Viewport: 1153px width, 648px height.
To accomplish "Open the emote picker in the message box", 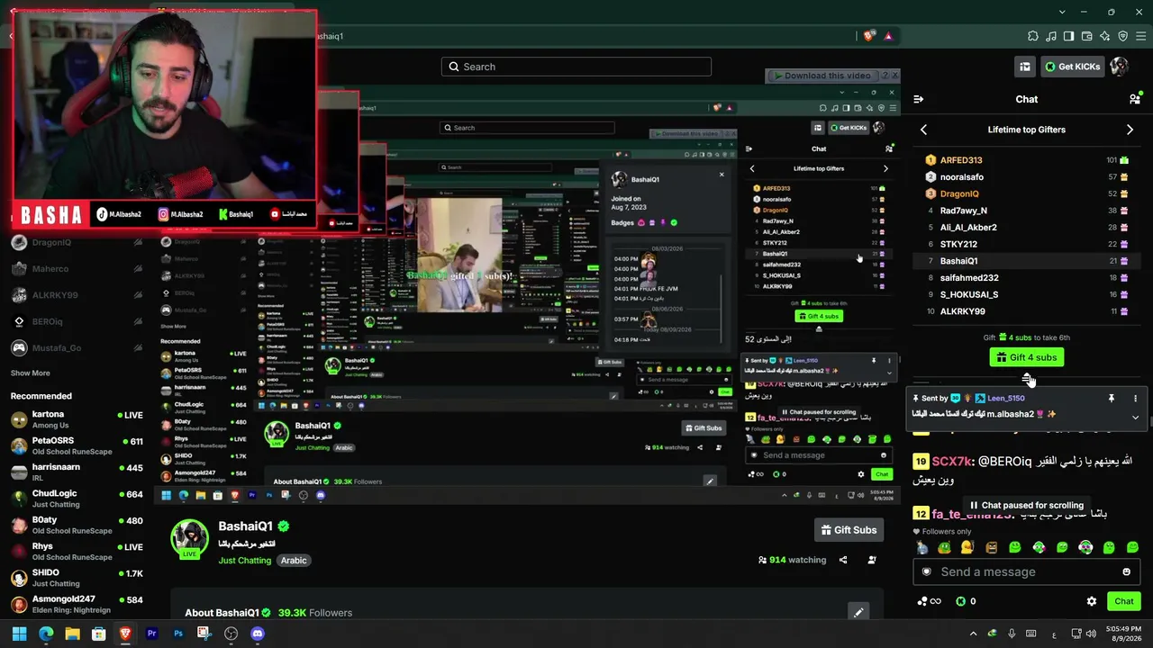I will click(x=1126, y=571).
